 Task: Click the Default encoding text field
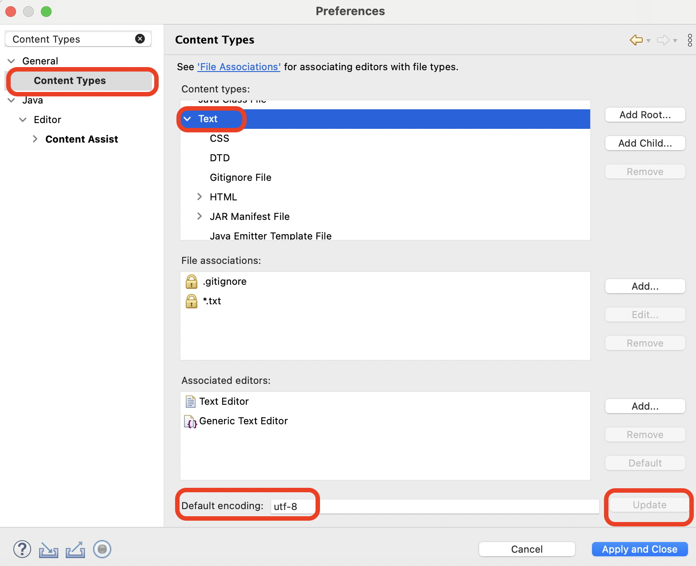pyautogui.click(x=434, y=506)
